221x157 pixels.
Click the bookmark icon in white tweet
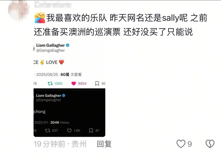pos(97,84)
